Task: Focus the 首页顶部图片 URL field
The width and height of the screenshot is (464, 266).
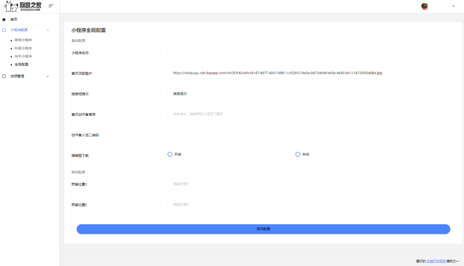Action: [309, 73]
